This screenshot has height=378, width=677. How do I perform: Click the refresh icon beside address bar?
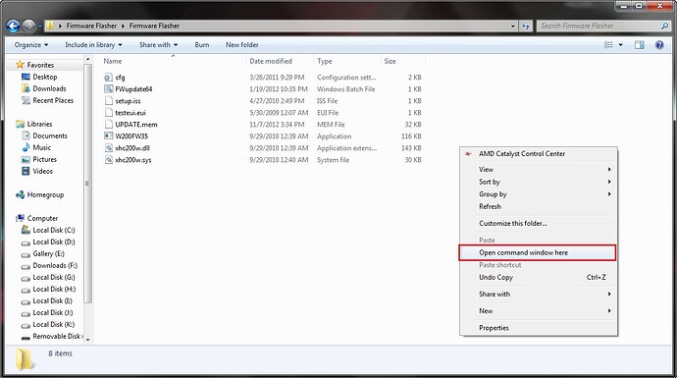526,26
